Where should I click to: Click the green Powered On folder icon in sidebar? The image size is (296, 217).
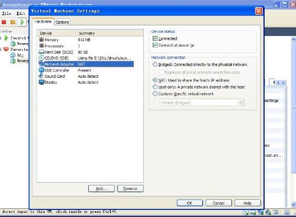pyautogui.click(x=6, y=38)
